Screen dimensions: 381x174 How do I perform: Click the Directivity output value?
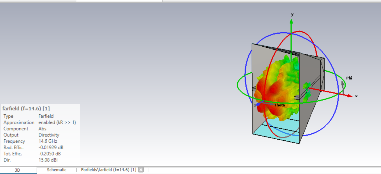point(49,135)
